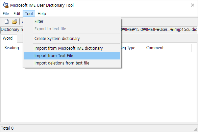Click the dictionary app icon in title bar

[6, 5]
